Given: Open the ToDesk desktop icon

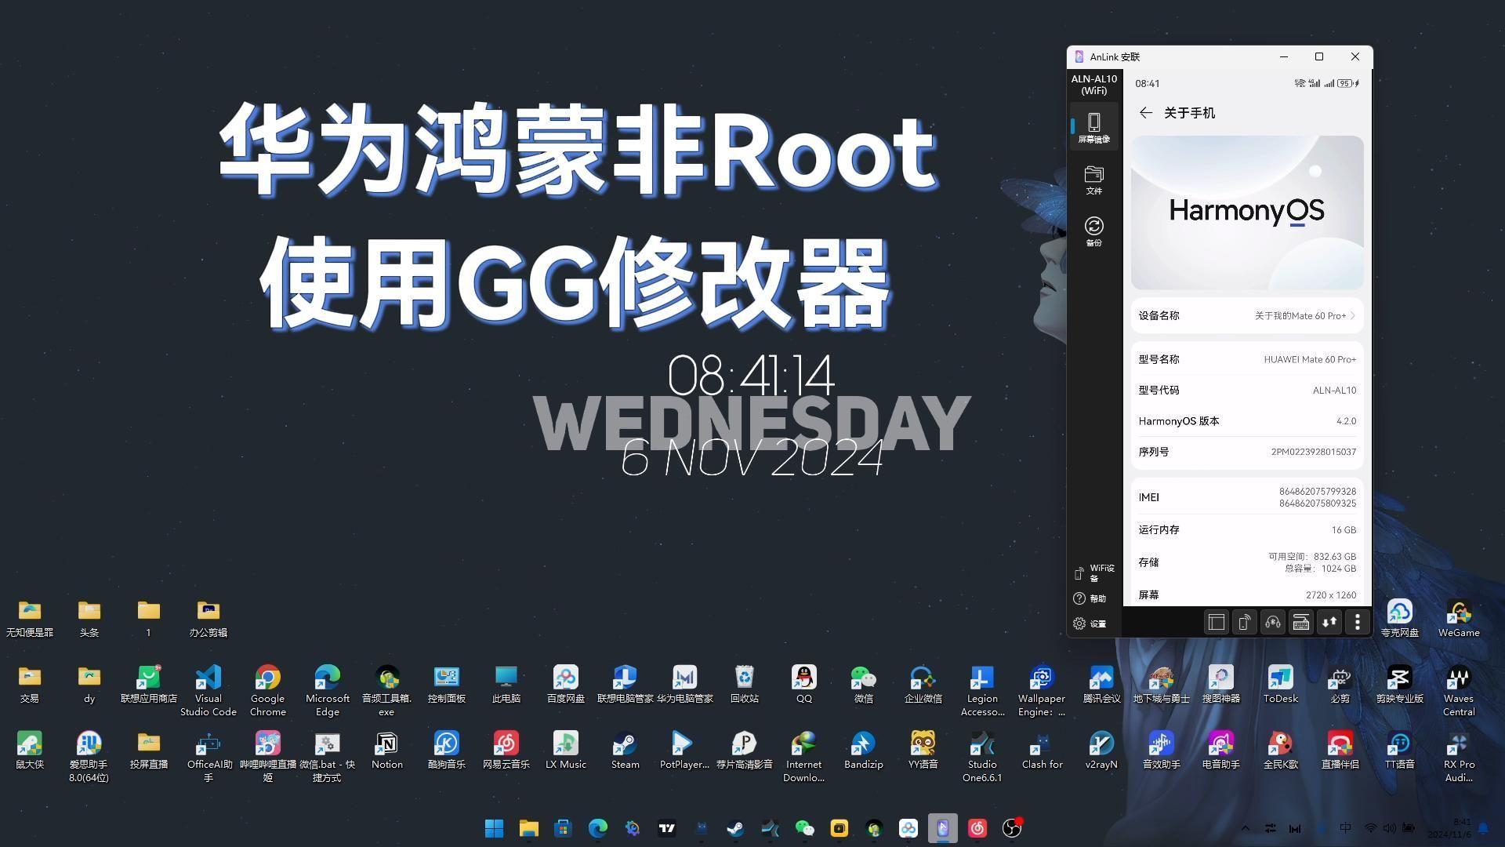Looking at the screenshot, I should 1280,684.
